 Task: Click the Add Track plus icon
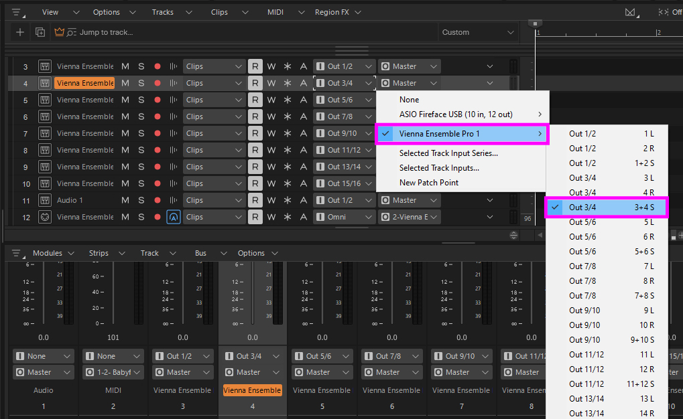click(20, 32)
